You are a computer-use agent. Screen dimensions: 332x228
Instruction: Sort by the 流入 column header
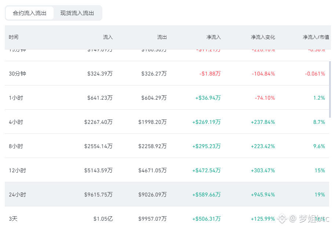click(x=108, y=37)
